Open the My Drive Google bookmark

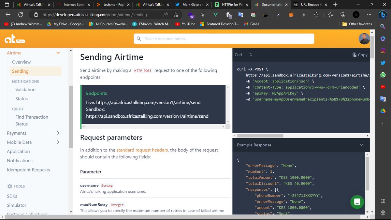point(65,24)
